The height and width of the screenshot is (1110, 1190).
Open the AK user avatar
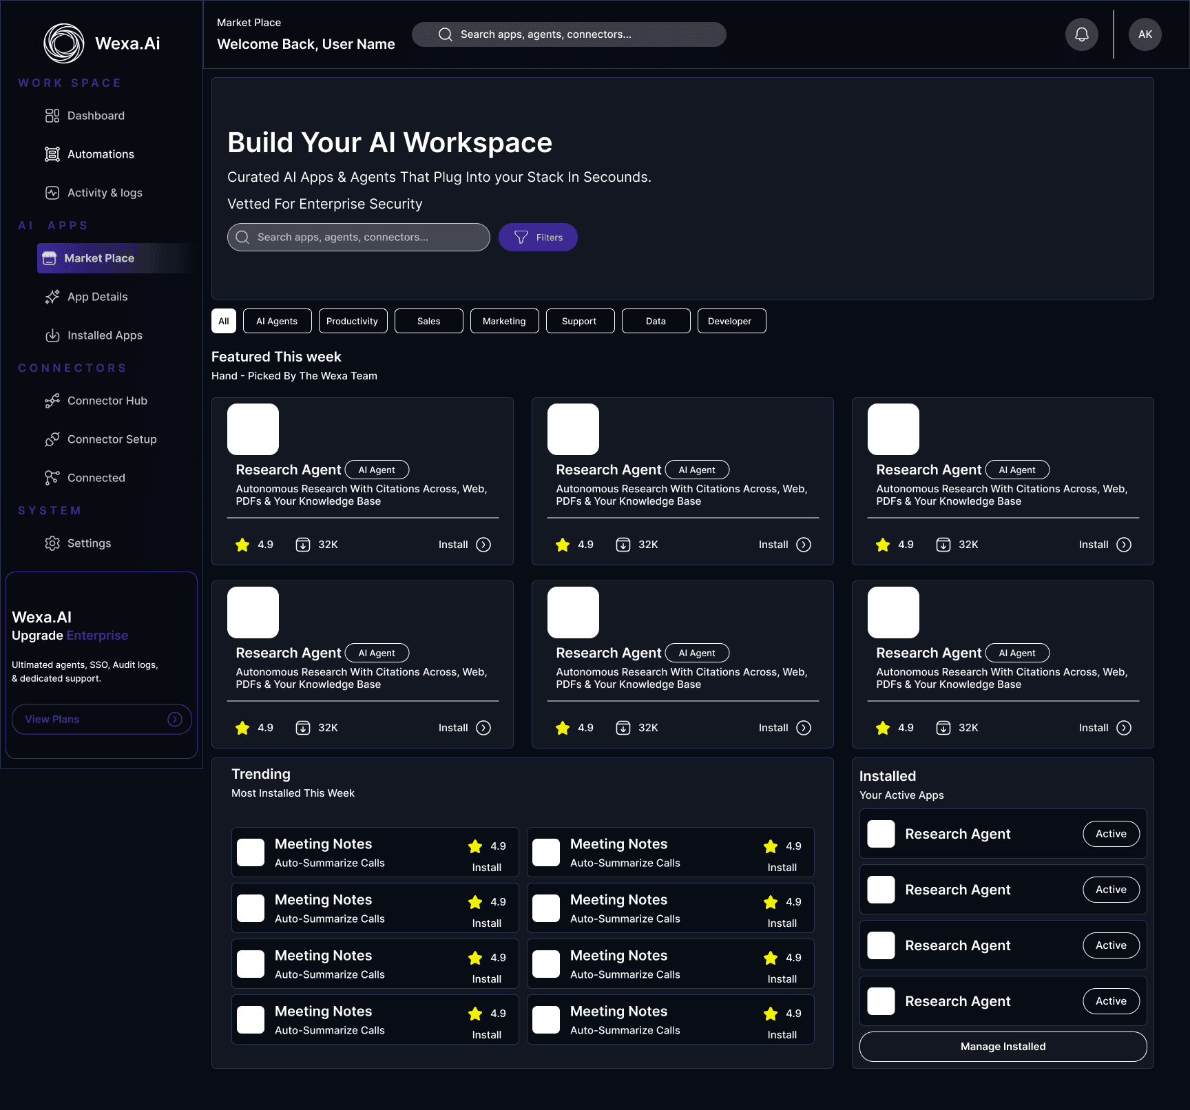[1145, 34]
